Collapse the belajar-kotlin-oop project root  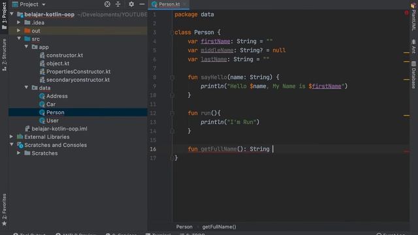click(x=12, y=14)
